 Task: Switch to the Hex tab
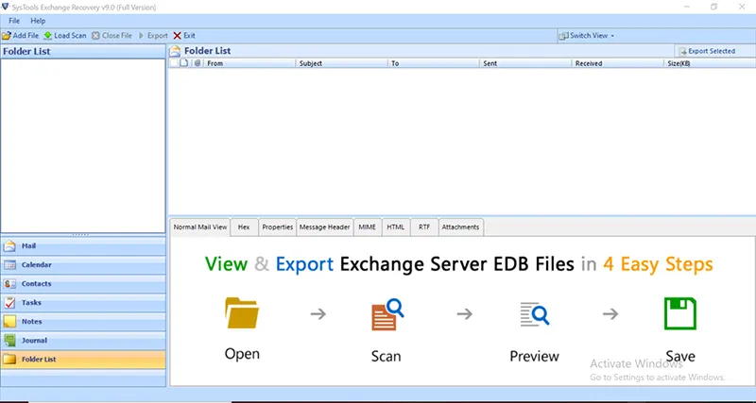[244, 227]
